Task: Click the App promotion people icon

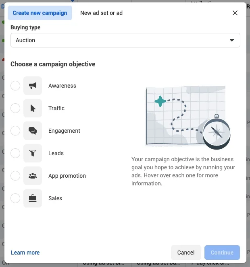Action: pos(33,176)
